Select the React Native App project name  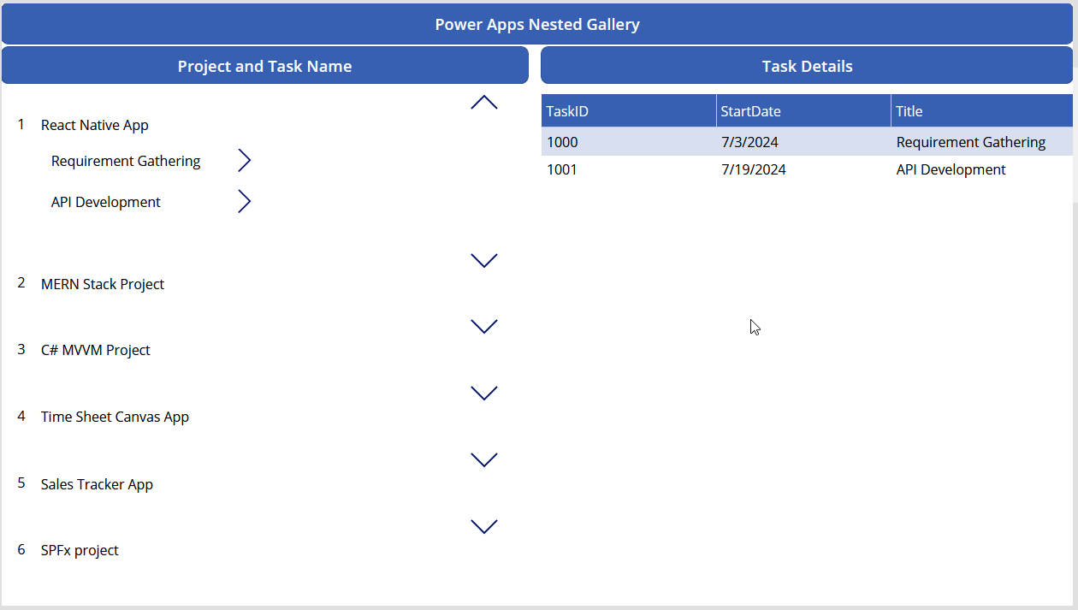(95, 125)
